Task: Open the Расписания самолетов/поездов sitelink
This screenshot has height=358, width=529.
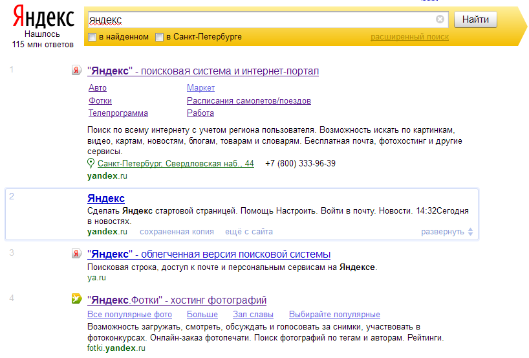Action: 249,100
